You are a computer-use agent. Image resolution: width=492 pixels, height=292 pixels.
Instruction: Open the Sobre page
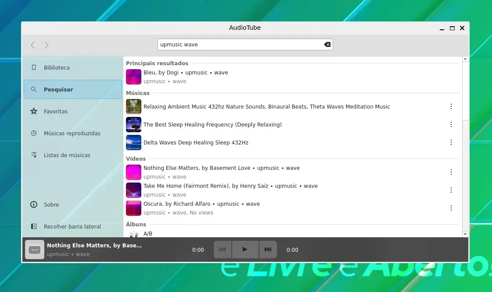pyautogui.click(x=73, y=205)
